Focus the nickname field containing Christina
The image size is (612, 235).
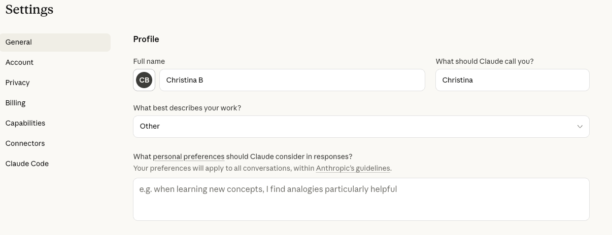tap(512, 80)
